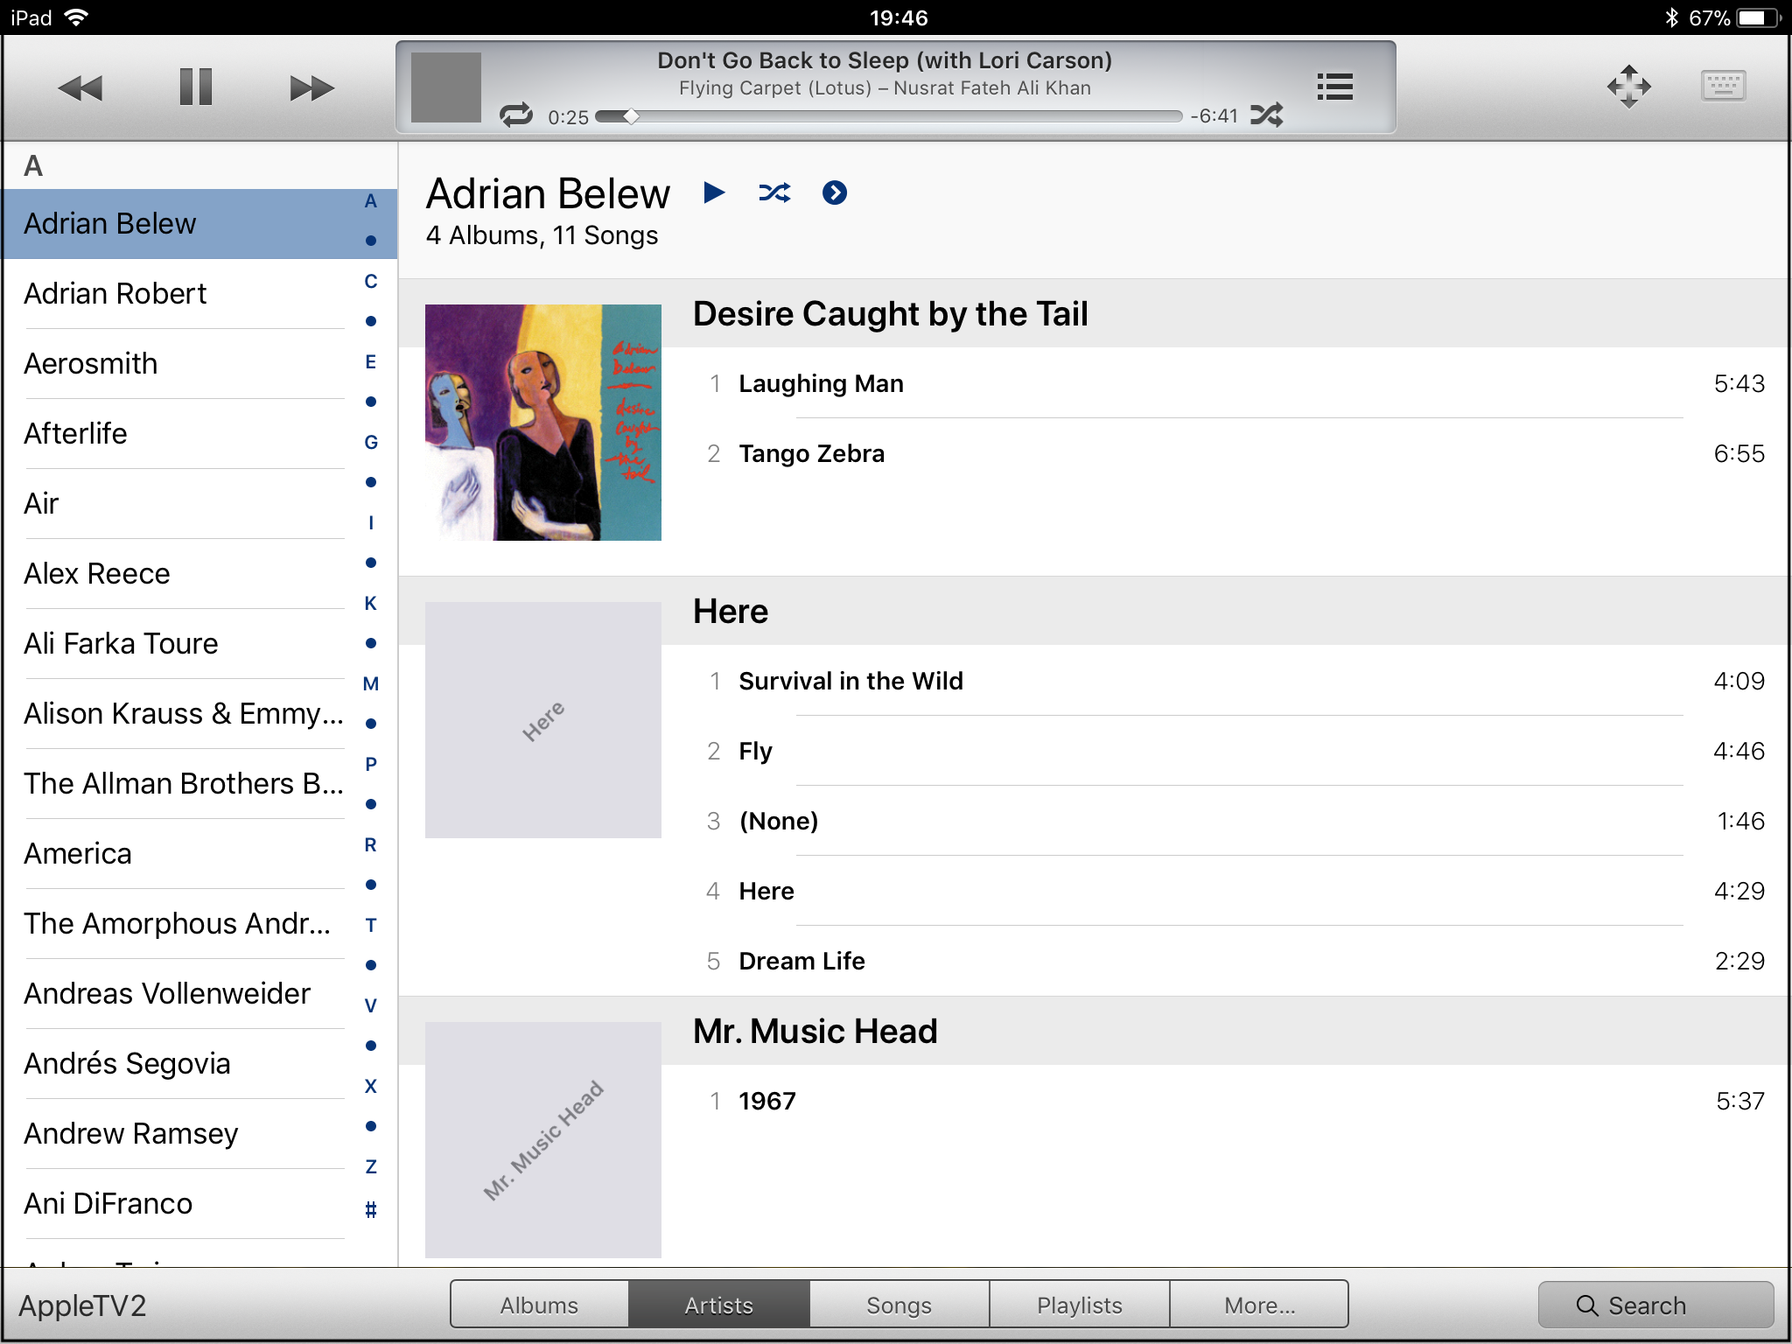The height and width of the screenshot is (1344, 1792).
Task: Switch to the Playlists tab
Action: [1079, 1305]
